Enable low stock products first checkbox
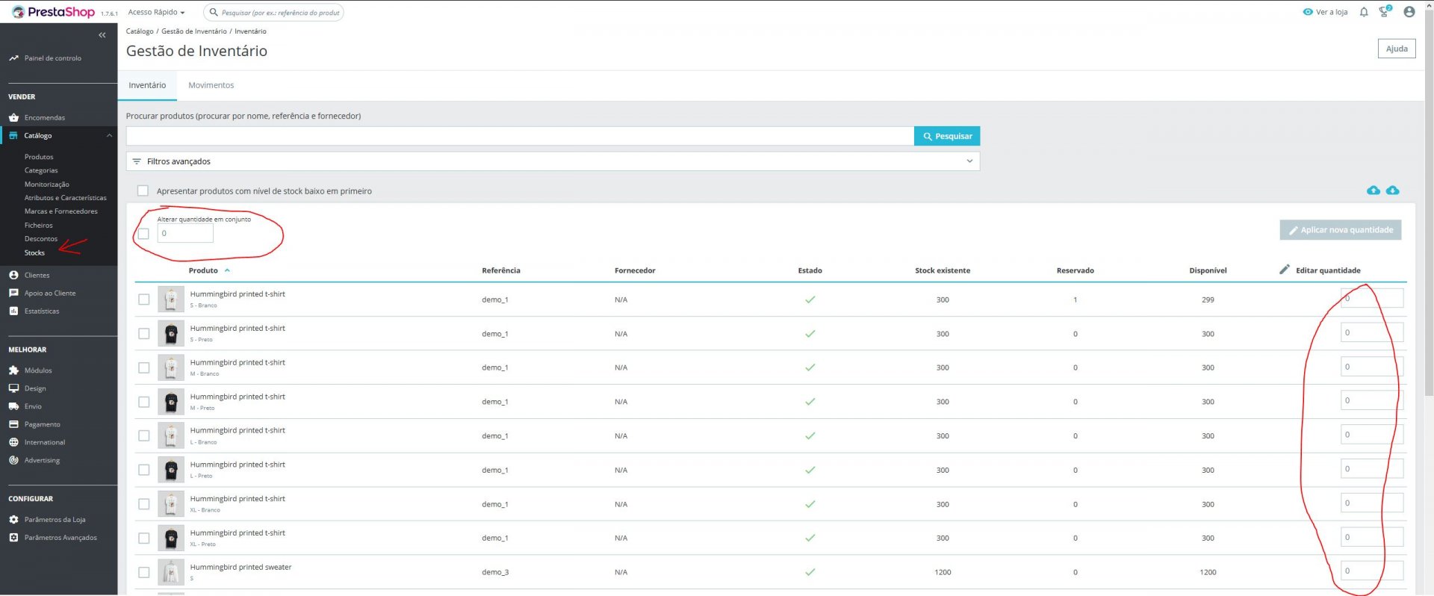1434x596 pixels. [x=143, y=191]
